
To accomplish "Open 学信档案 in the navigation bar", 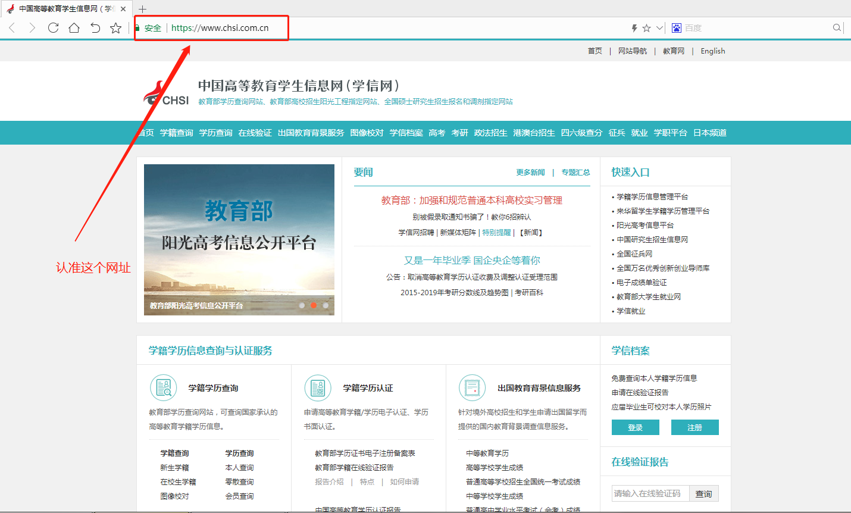I will [406, 133].
